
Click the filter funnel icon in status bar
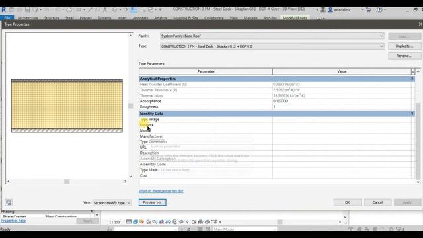point(399,229)
